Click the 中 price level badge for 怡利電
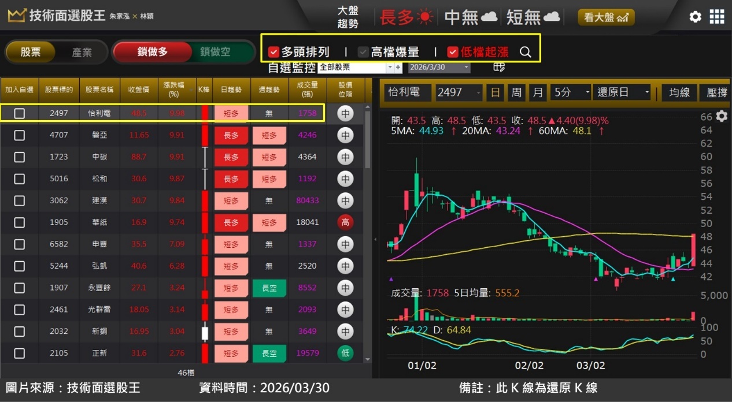Screen dimensions: 732x402 345,114
